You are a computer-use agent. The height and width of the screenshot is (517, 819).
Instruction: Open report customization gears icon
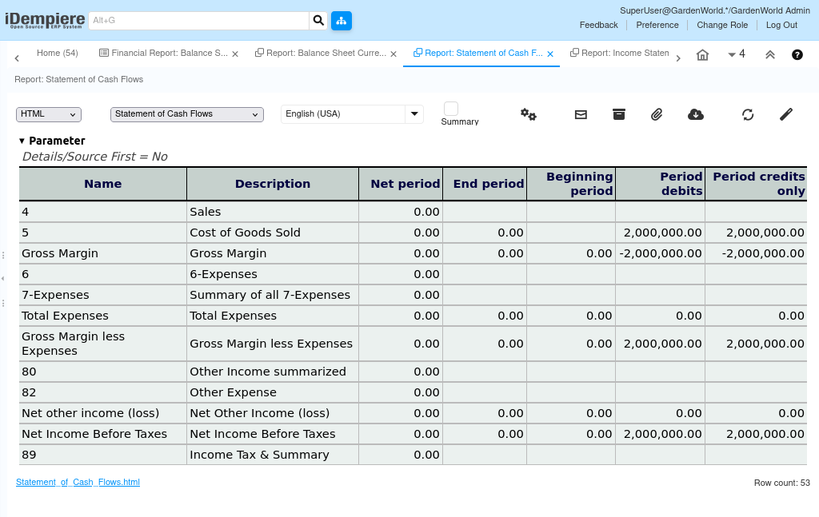pos(528,114)
